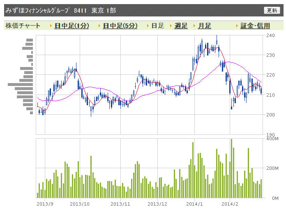Click the orange arrow before 日足

pyautogui.click(x=148, y=26)
